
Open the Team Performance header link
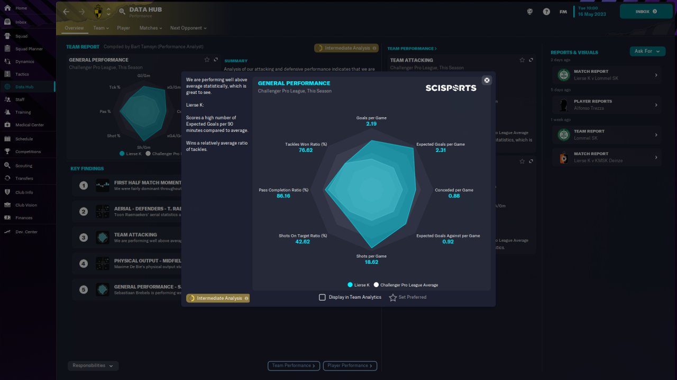(x=412, y=49)
